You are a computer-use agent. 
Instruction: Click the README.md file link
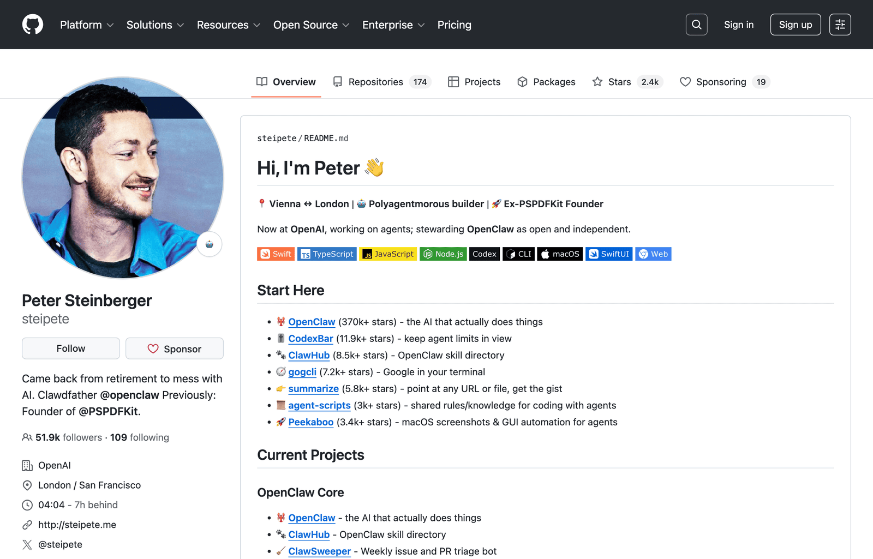326,139
